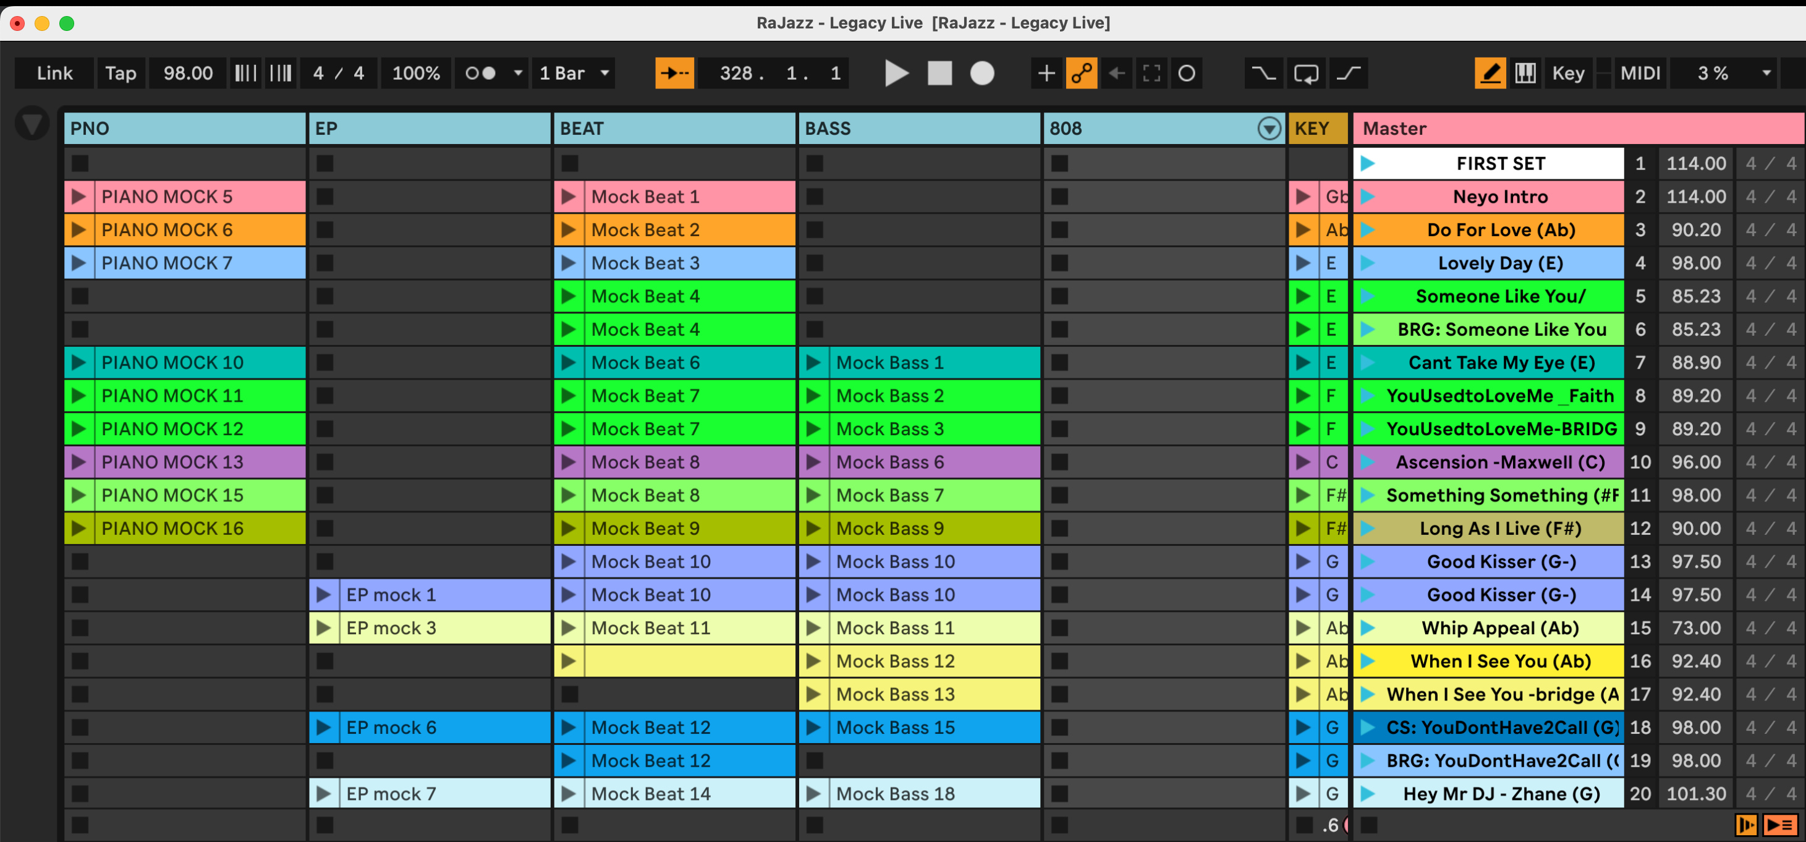Click BASS stop button in Mock Beat 3 row

point(814,263)
